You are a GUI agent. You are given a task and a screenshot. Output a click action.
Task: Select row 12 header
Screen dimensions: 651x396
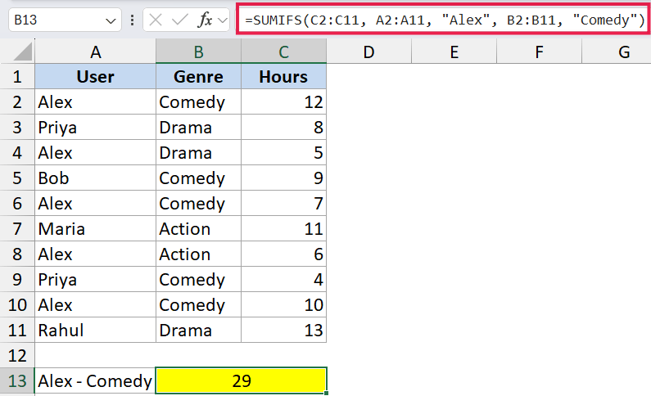[17, 355]
